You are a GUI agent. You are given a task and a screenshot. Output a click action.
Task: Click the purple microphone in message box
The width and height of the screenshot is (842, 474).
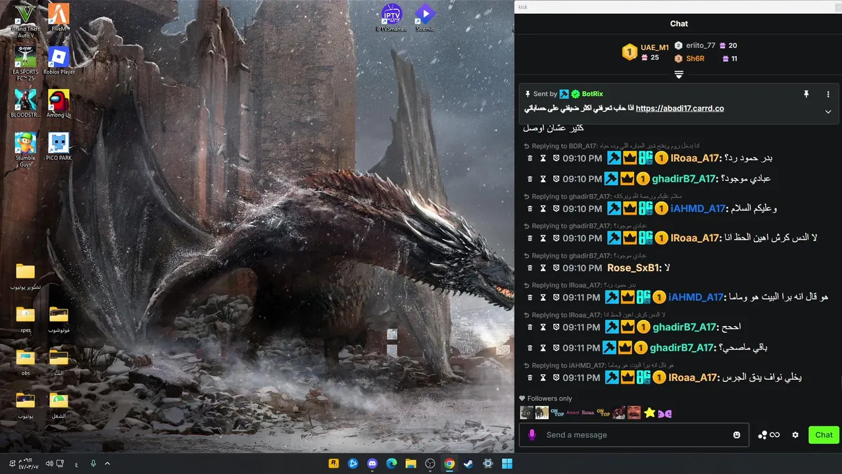(x=532, y=434)
